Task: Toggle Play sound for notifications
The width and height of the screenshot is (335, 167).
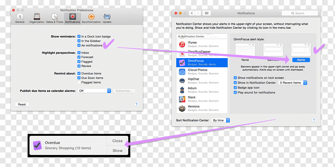Action: click(235, 93)
